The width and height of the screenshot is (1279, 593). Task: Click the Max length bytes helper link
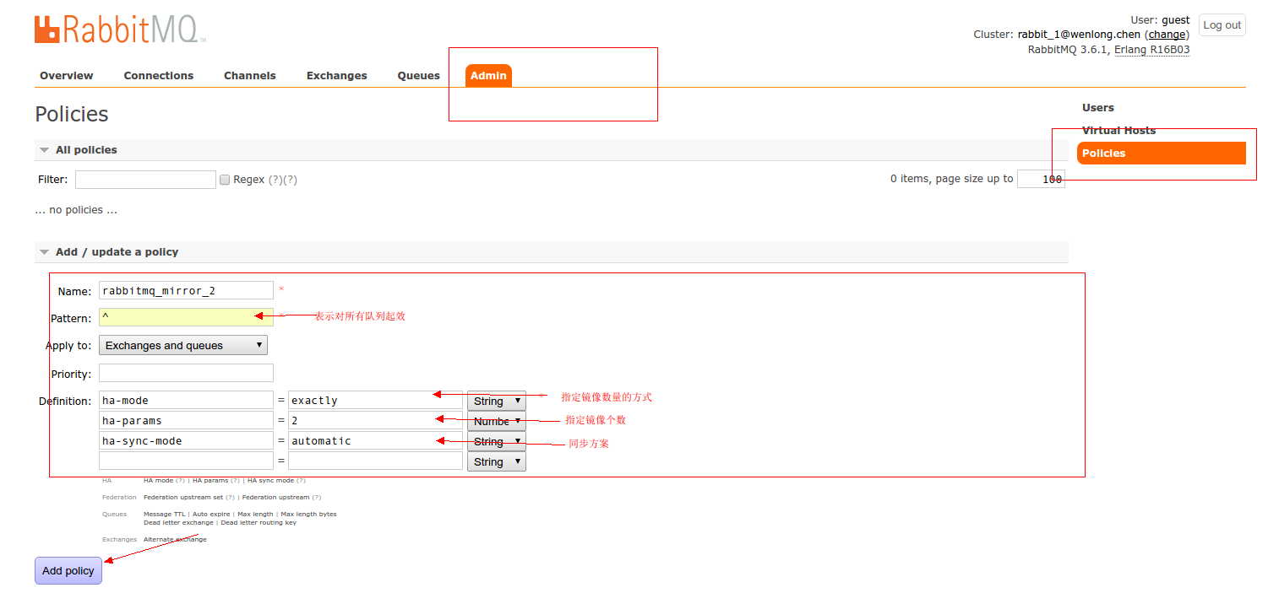(x=308, y=515)
